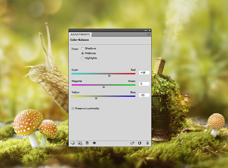
Task: Toggle adjustment layer visibility eye icon
Action: coord(94,143)
